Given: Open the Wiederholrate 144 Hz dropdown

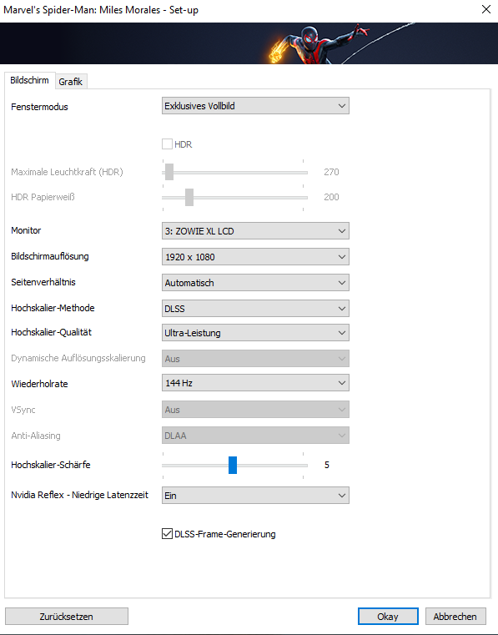Looking at the screenshot, I should [x=255, y=383].
